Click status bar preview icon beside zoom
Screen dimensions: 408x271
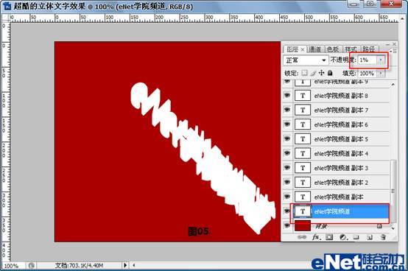tap(32, 265)
